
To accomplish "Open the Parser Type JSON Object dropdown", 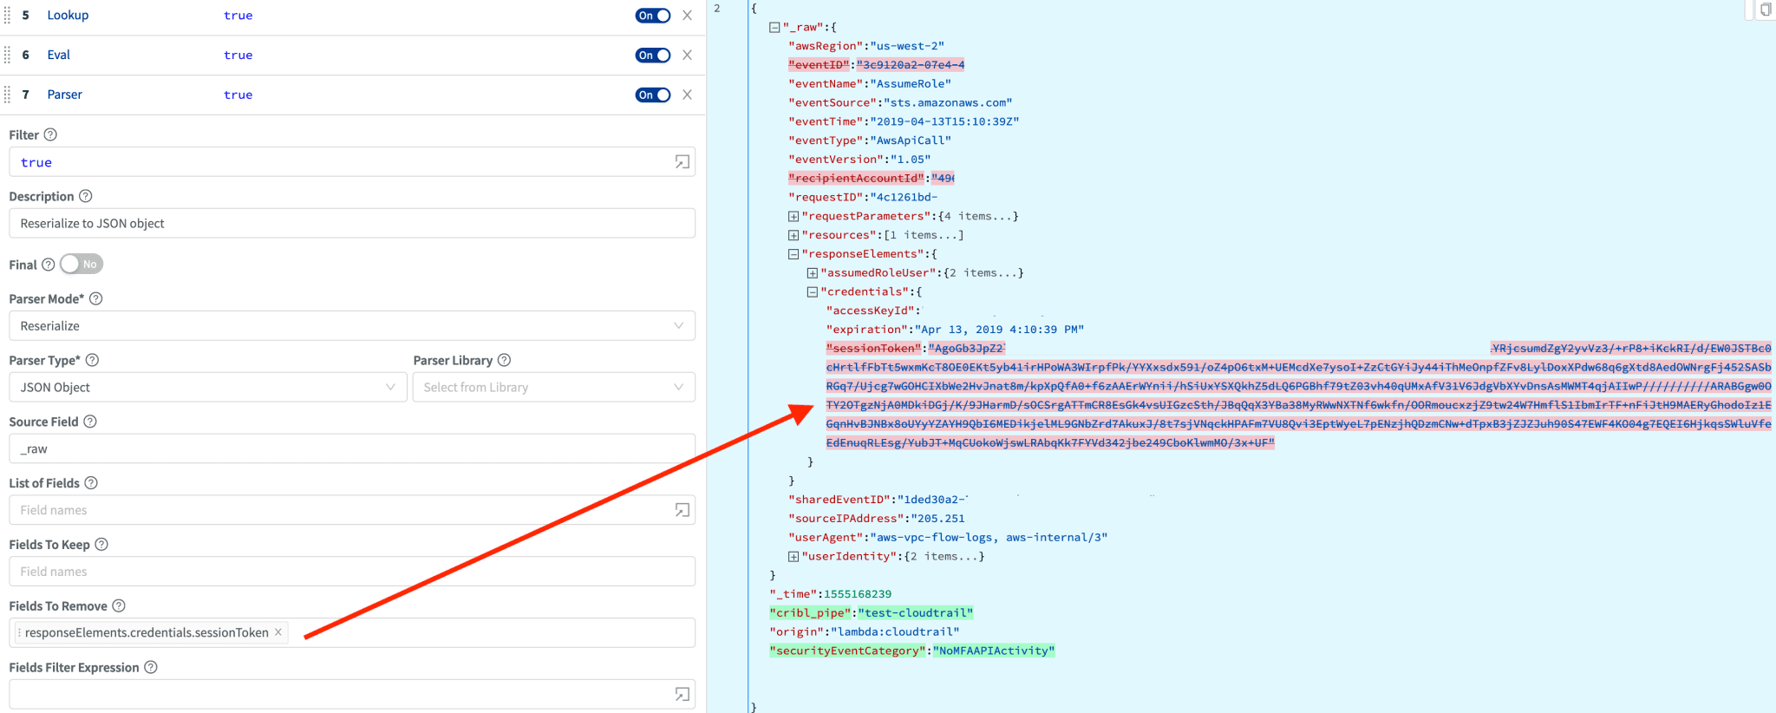I will (207, 388).
